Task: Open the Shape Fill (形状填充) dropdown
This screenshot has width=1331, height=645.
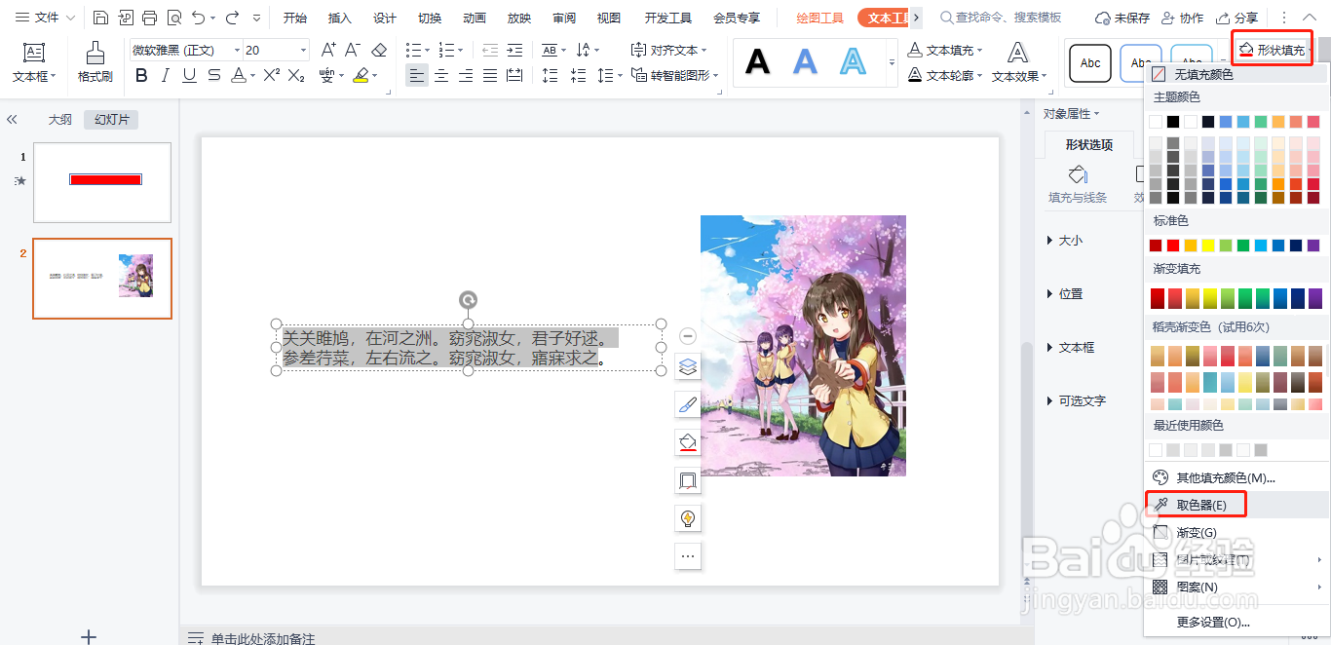Action: [x=1273, y=50]
